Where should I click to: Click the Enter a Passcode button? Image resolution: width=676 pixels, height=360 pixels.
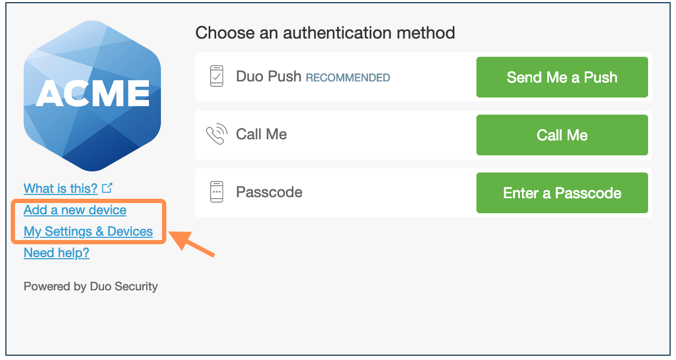pos(562,192)
